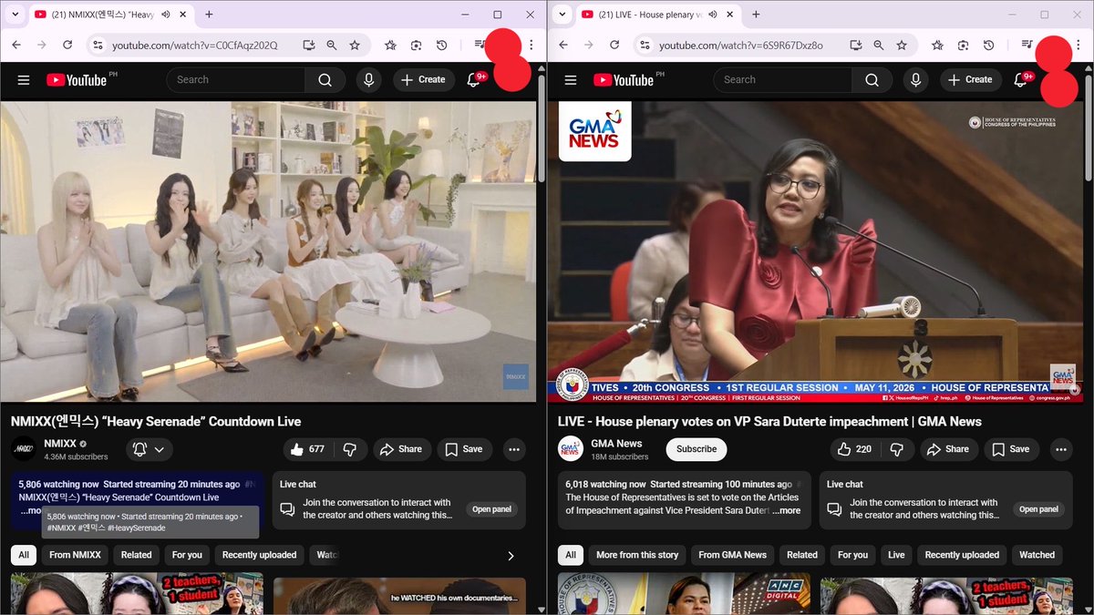View site information for the GMA News page URL
The height and width of the screenshot is (615, 1094).
pos(645,46)
